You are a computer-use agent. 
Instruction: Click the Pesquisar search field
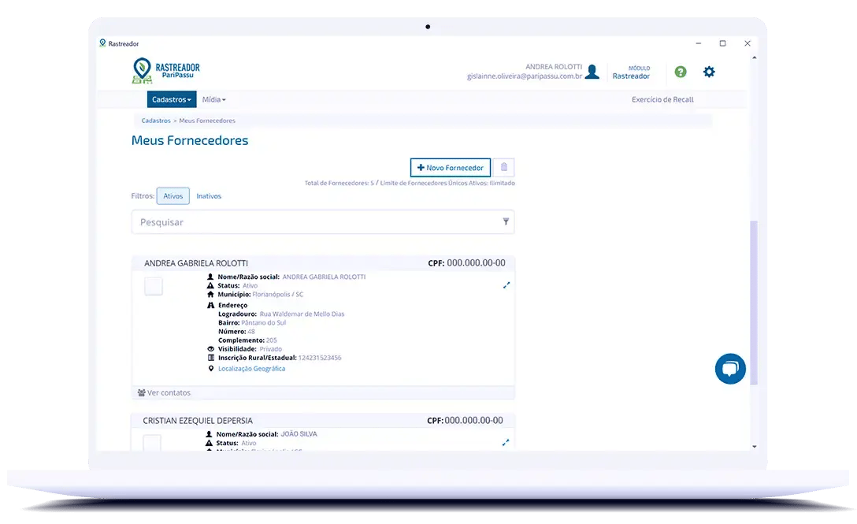pyautogui.click(x=315, y=222)
